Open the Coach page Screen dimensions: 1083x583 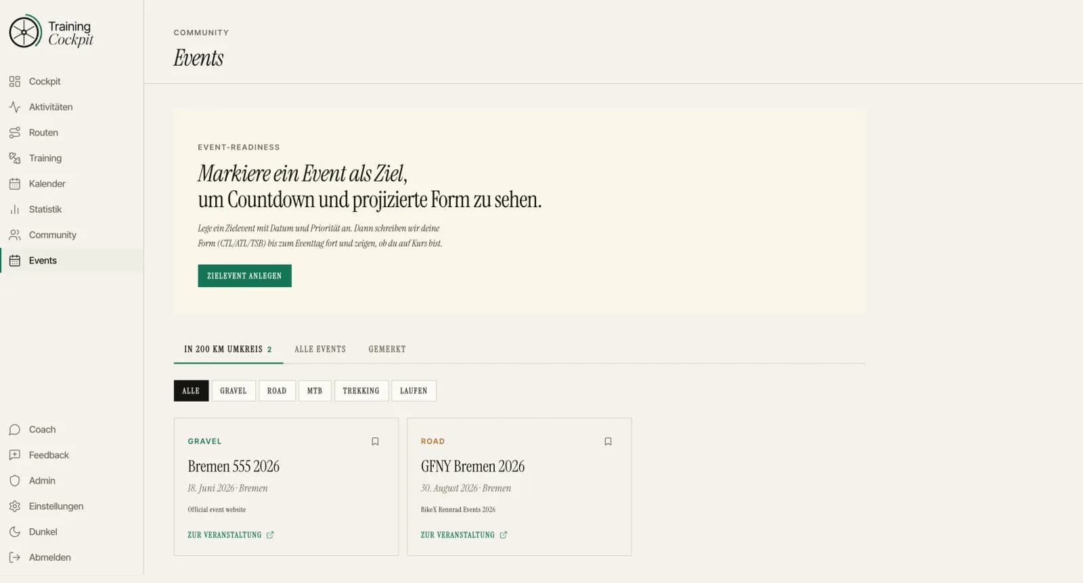[x=72, y=429]
